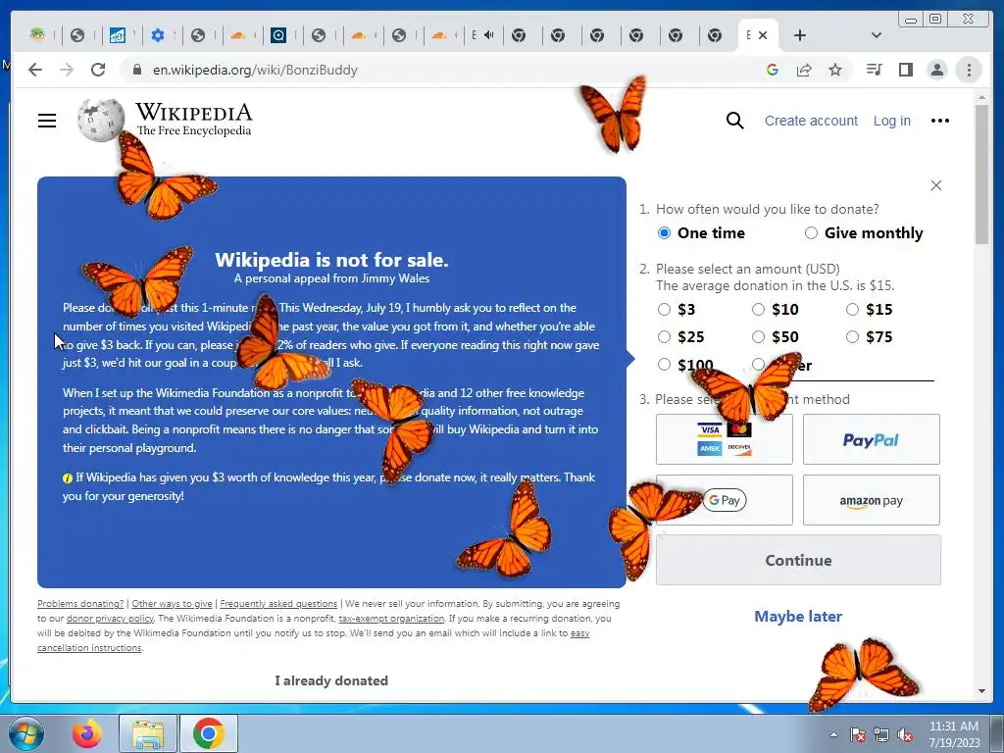
Task: Bookmark this page with the star
Action: pyautogui.click(x=835, y=70)
